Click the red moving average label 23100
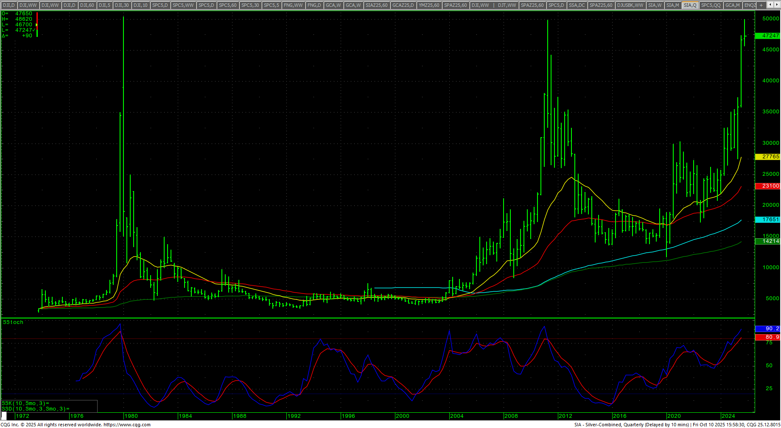The image size is (781, 428). coord(768,186)
